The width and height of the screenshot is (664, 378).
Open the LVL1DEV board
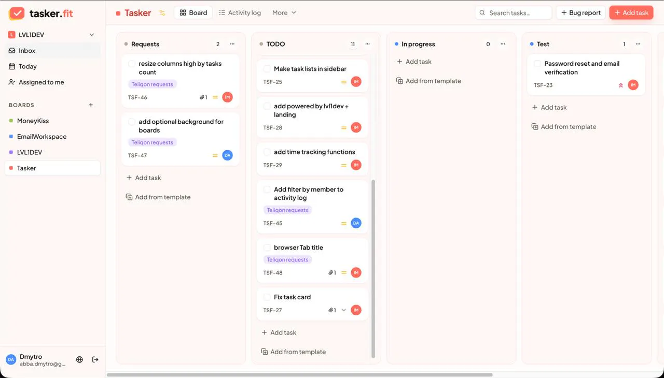tap(52, 152)
